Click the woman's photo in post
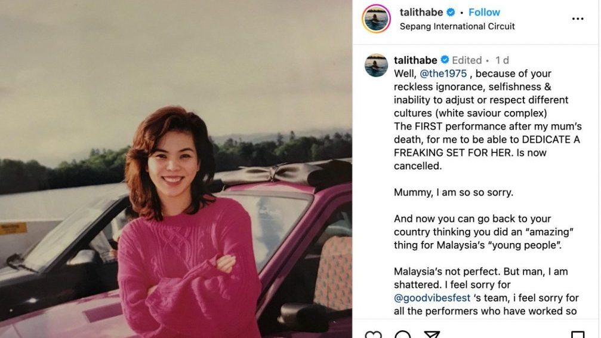 pos(176,169)
